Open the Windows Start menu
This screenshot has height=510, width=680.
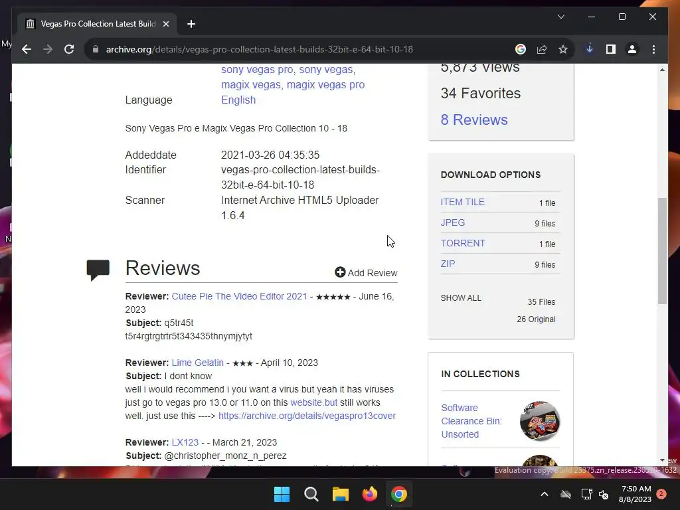coord(282,494)
